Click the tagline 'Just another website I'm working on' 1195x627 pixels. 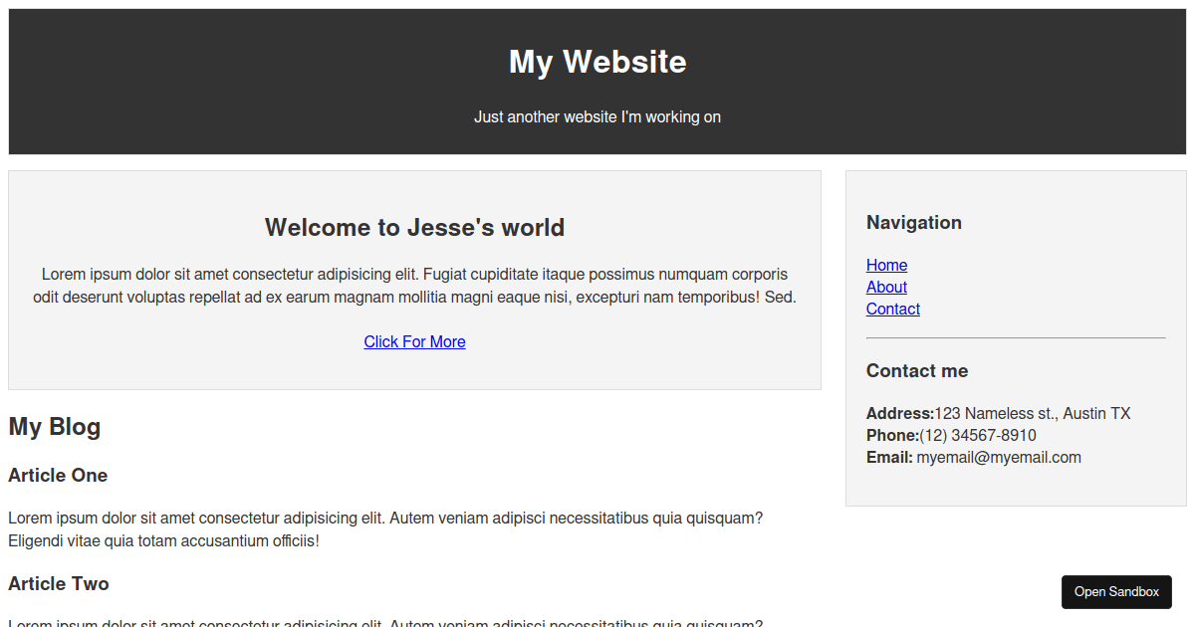click(597, 117)
